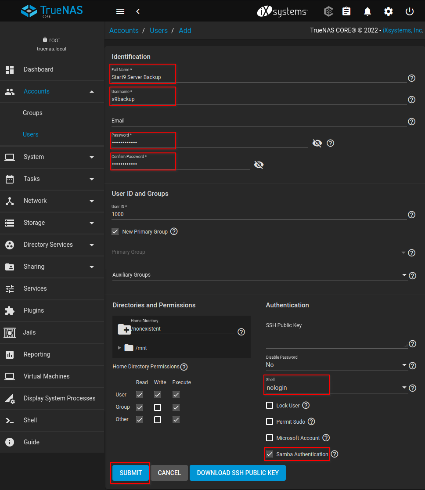This screenshot has height=490, width=425.
Task: Check the Permit Sudo checkbox
Action: (x=270, y=422)
